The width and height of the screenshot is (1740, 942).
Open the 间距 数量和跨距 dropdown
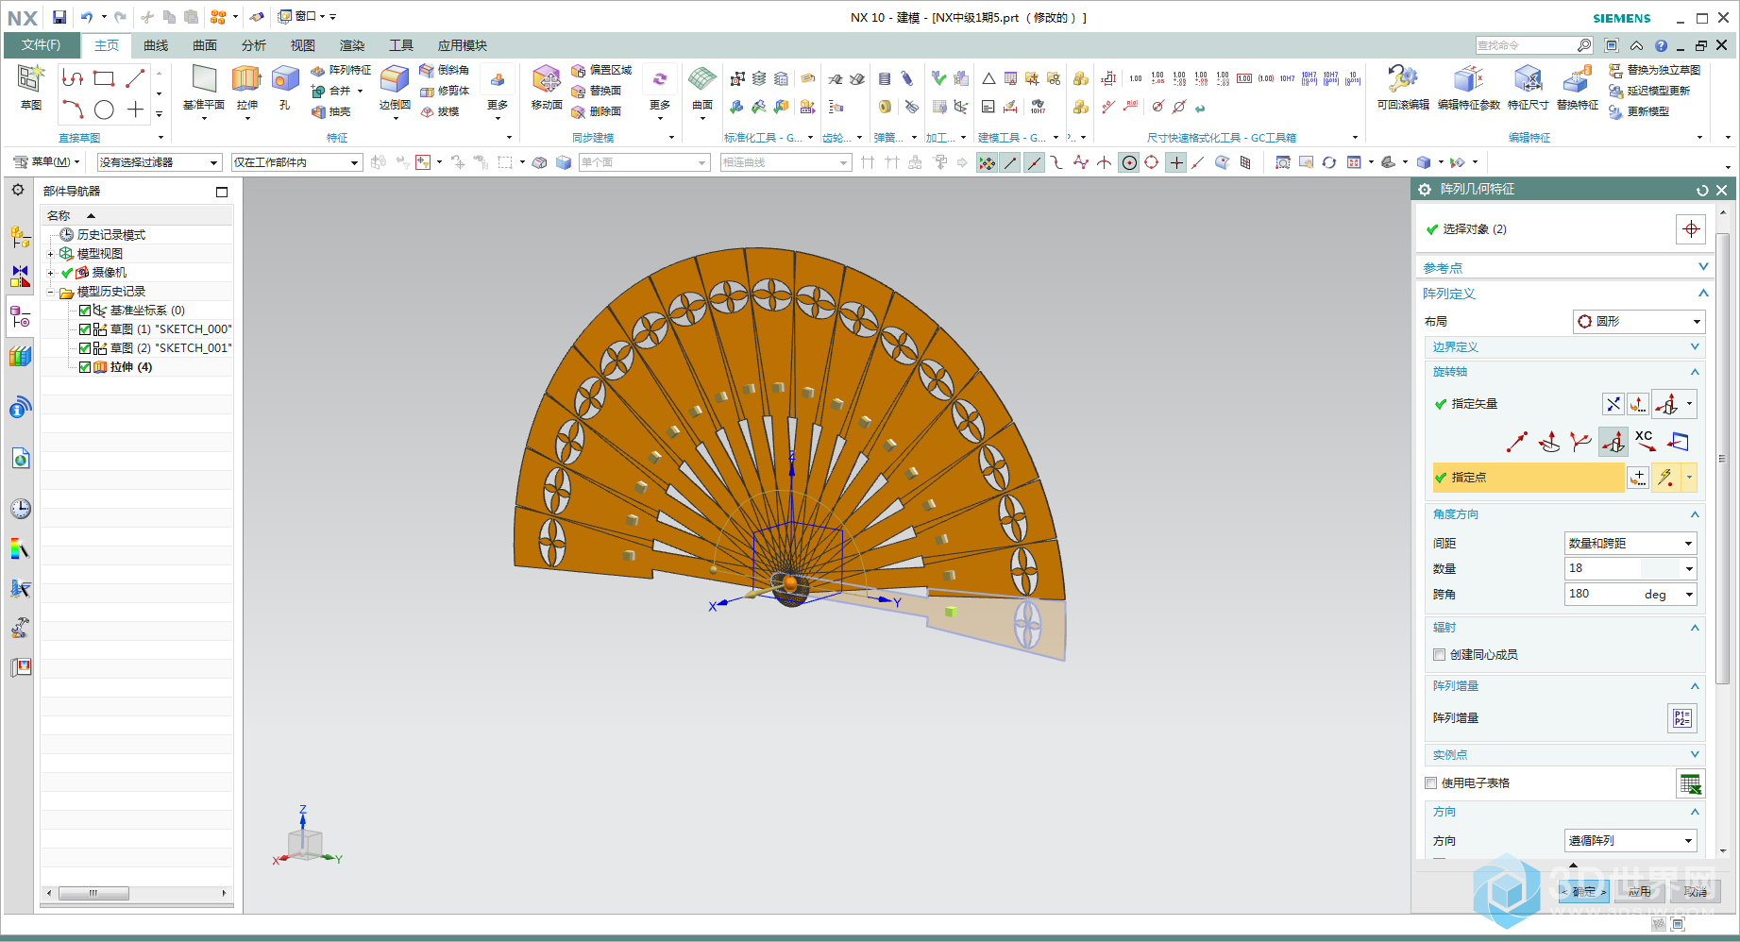[1630, 544]
